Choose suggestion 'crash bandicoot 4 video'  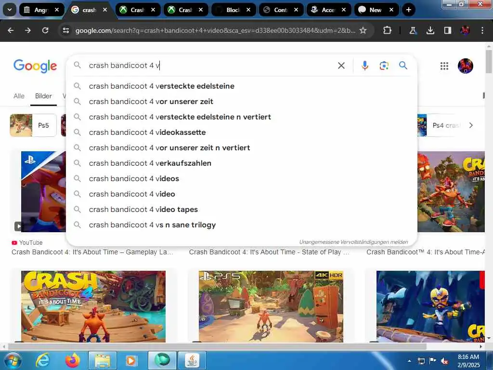click(242, 194)
